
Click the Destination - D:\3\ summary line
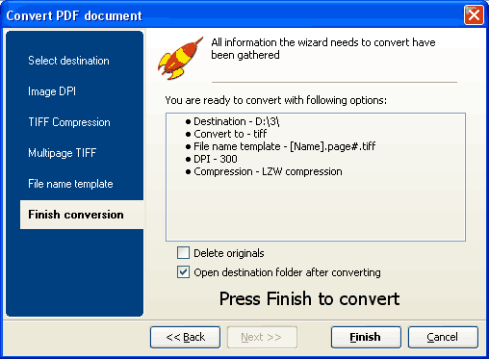[233, 121]
